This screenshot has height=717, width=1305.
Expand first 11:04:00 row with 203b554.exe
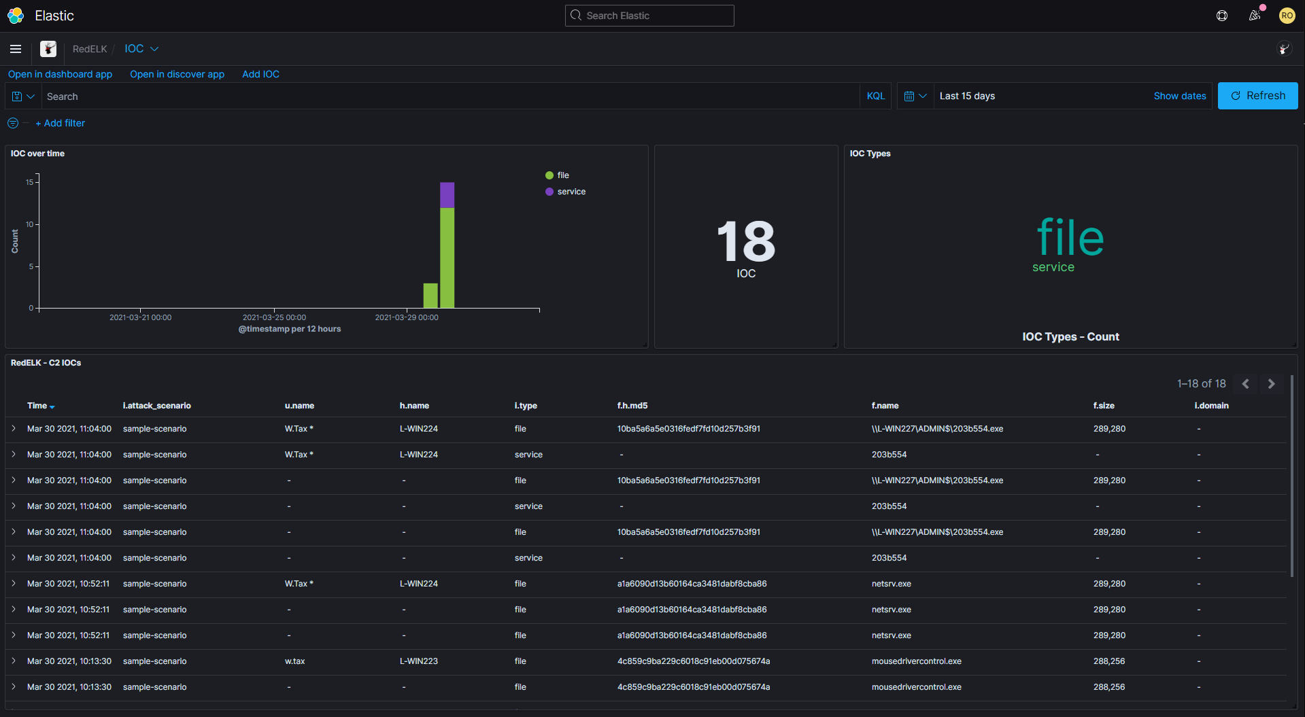(14, 429)
